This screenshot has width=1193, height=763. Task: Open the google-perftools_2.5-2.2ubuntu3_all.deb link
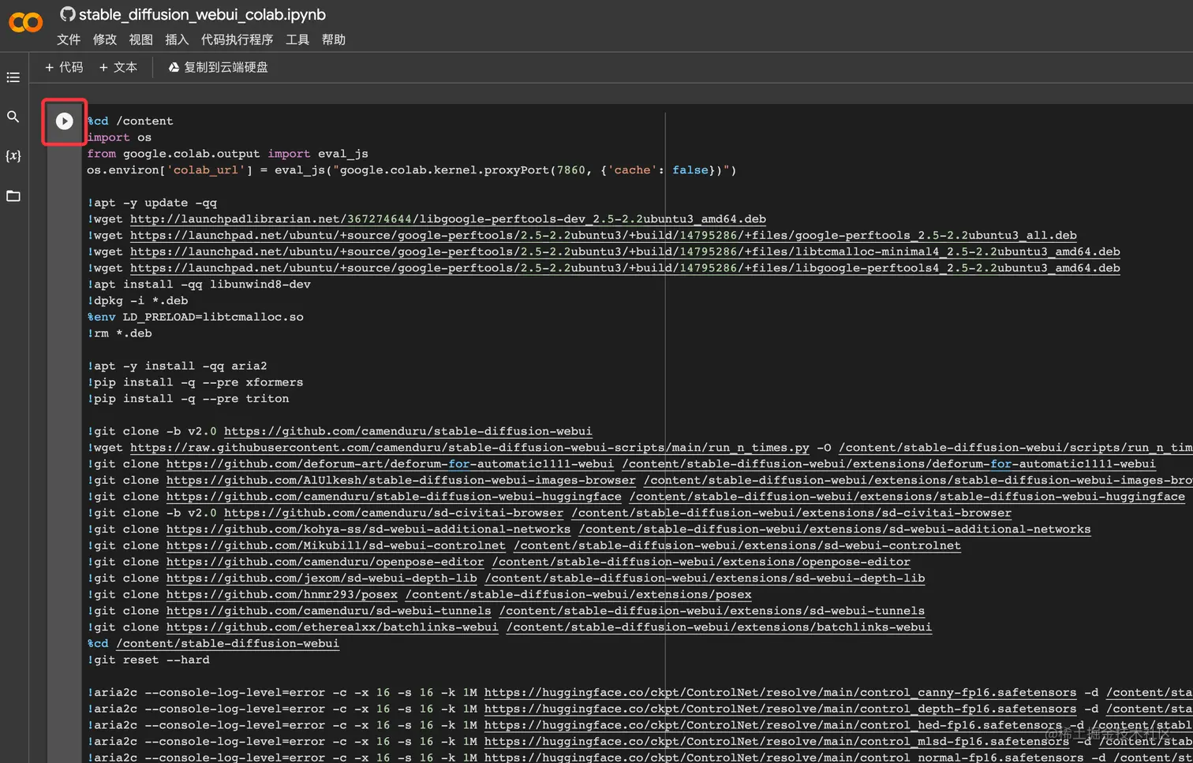pyautogui.click(x=604, y=236)
